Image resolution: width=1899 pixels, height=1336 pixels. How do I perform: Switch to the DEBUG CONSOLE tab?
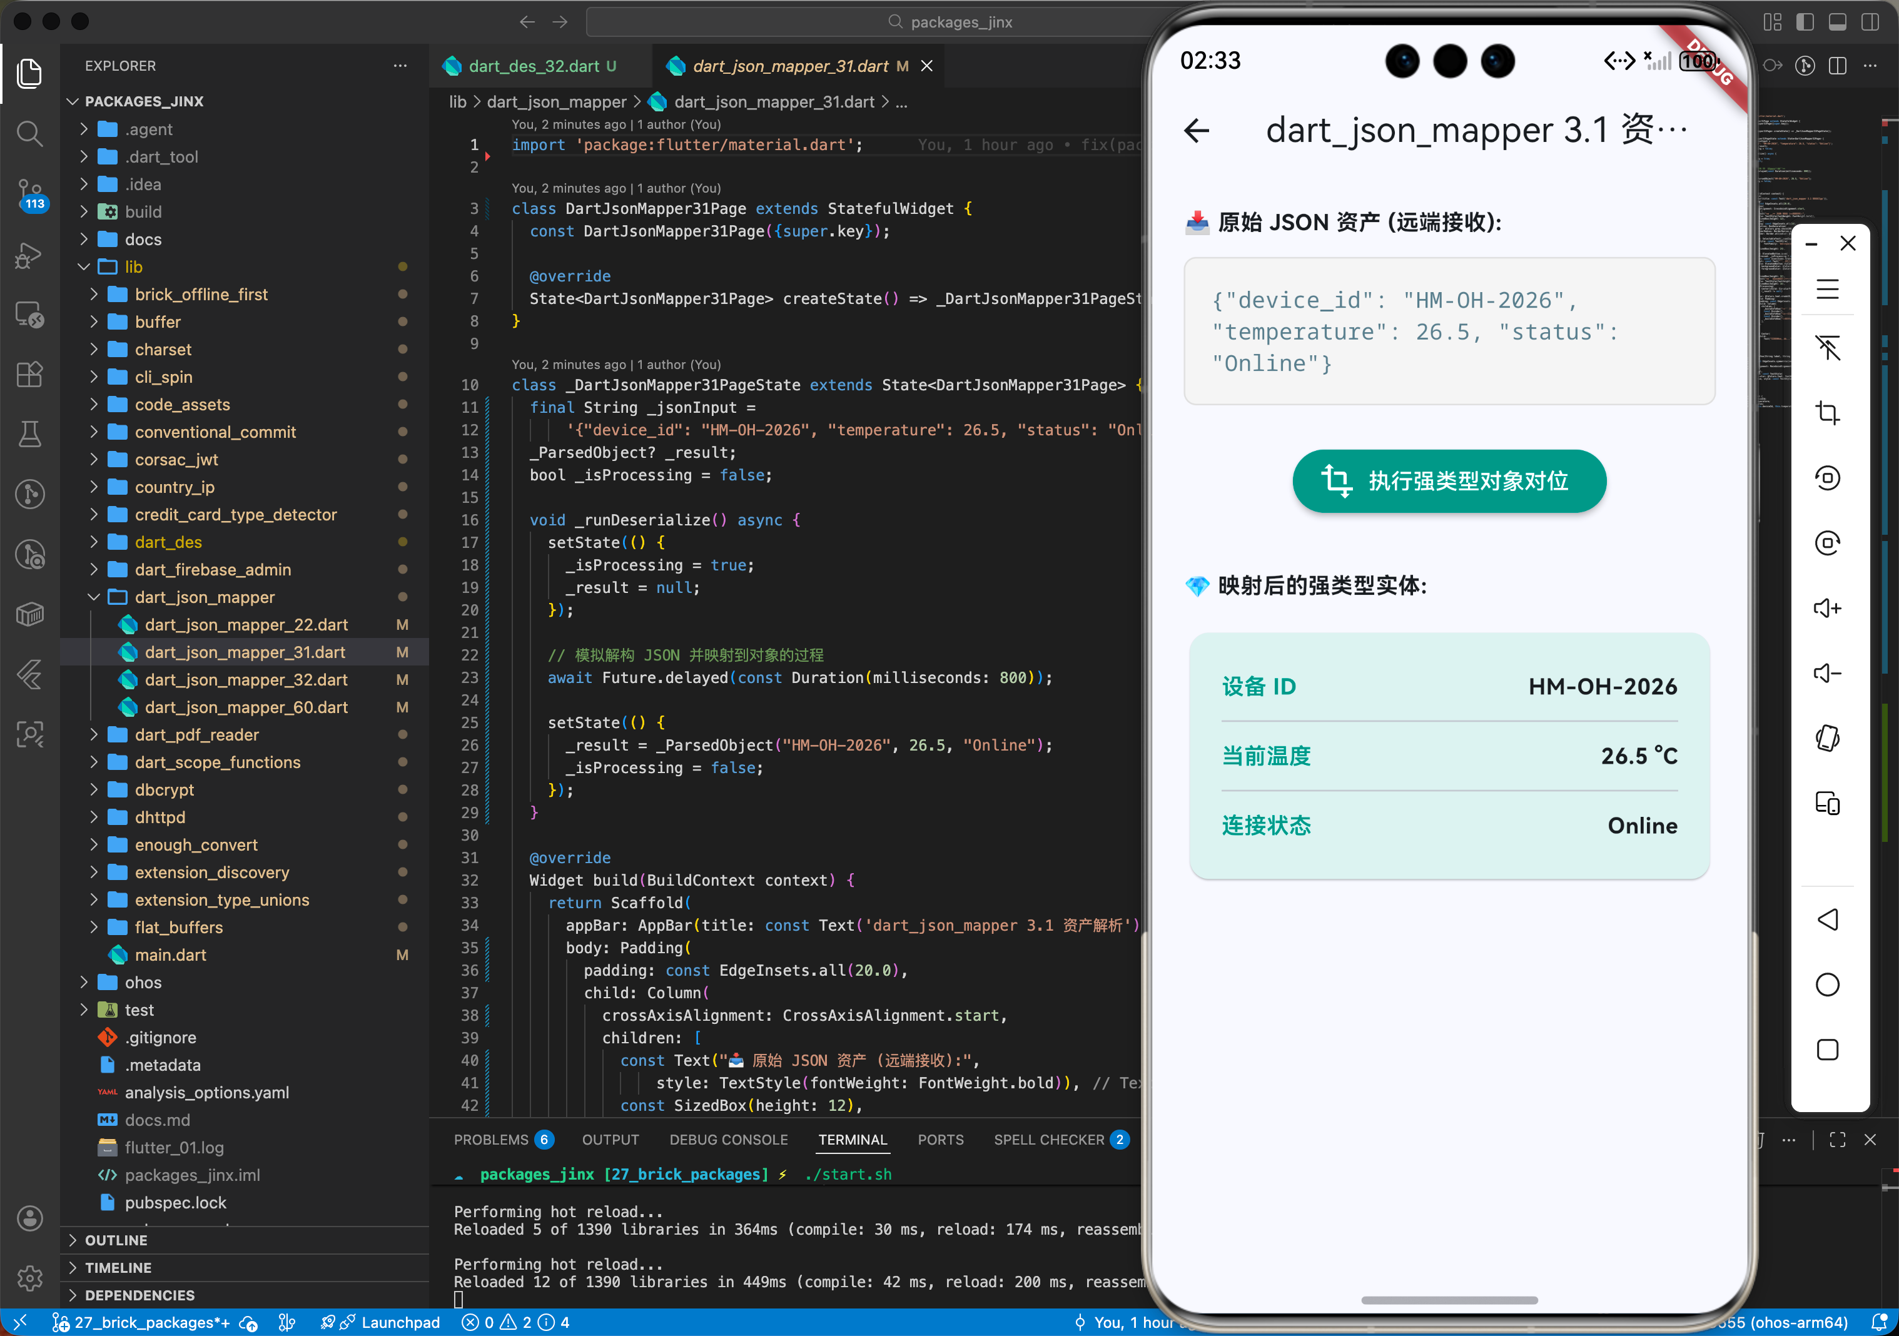click(x=728, y=1139)
